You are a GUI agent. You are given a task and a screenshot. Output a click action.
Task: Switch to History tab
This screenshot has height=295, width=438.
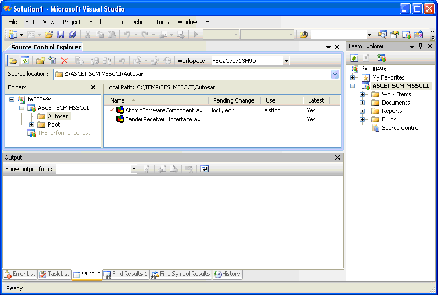pos(227,274)
